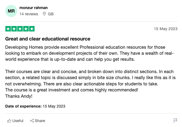Click the fourth green rating star

[x=26, y=29]
